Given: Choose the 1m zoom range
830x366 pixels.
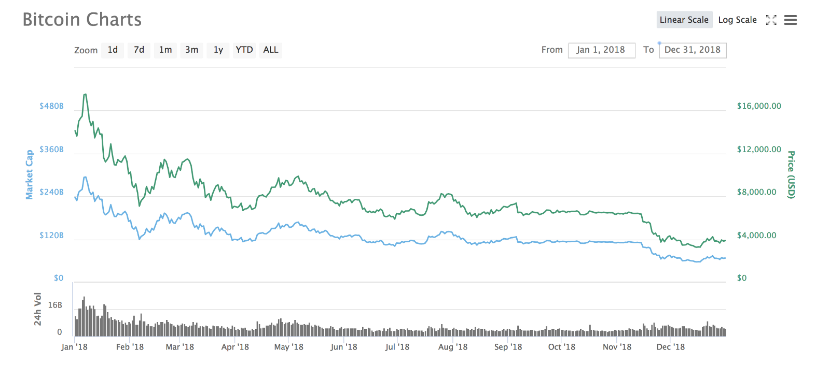Looking at the screenshot, I should 165,50.
